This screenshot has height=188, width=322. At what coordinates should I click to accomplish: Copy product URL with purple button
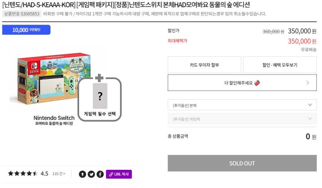pyautogui.click(x=119, y=174)
